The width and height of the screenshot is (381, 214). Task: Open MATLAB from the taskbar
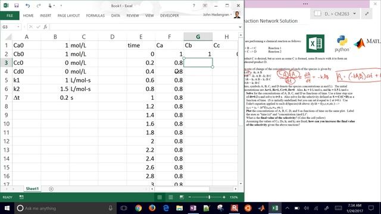pos(261,208)
